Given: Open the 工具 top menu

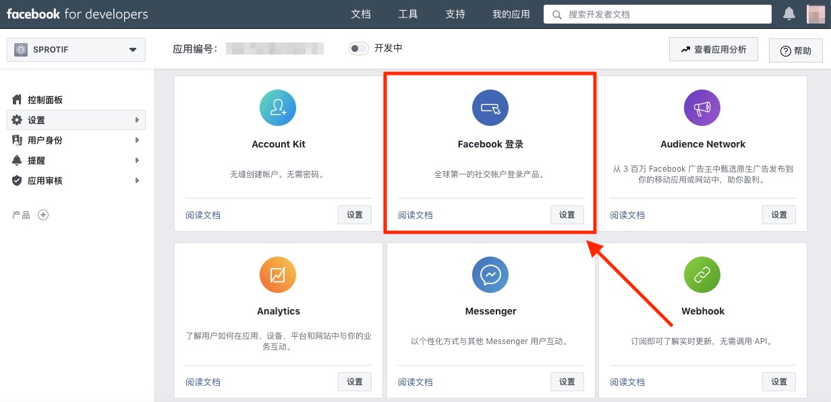Looking at the screenshot, I should pyautogui.click(x=408, y=14).
